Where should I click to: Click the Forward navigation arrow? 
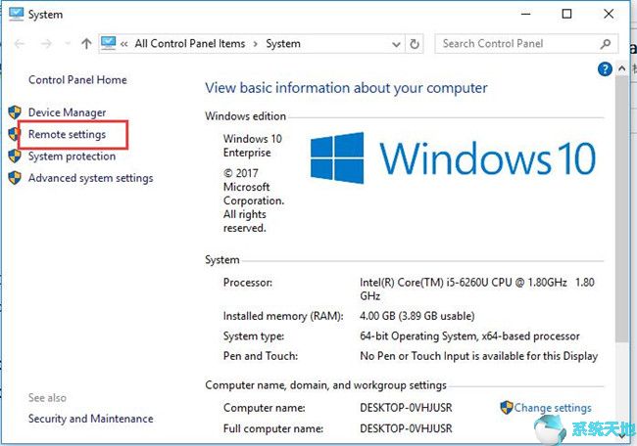point(46,43)
